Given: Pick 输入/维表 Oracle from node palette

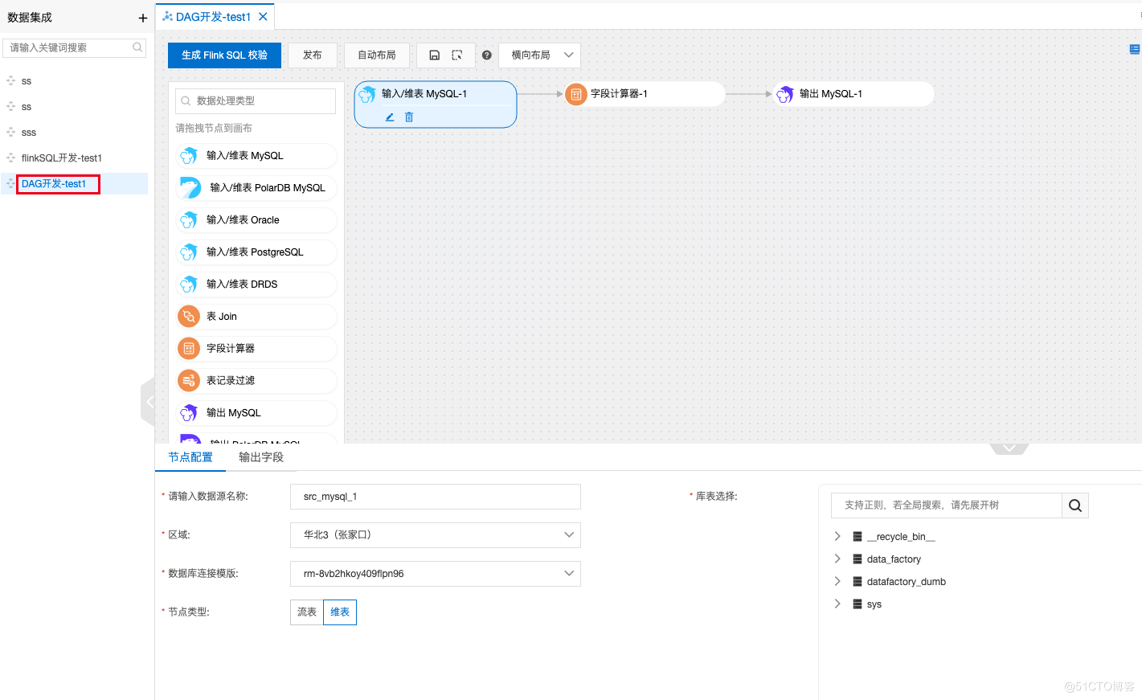Looking at the screenshot, I should 256,220.
